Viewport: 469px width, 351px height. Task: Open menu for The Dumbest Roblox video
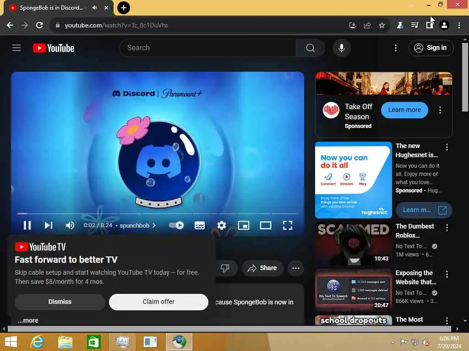[x=447, y=228]
